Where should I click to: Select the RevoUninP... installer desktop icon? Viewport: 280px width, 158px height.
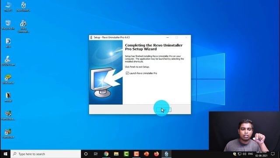[23, 7]
